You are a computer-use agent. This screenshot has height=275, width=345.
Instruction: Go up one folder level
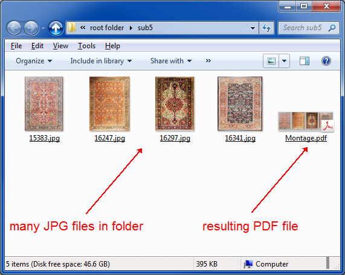point(56,28)
